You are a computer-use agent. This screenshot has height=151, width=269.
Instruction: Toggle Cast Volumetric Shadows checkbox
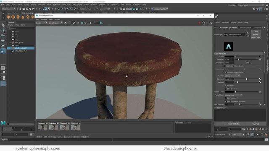pyautogui.click(x=226, y=102)
